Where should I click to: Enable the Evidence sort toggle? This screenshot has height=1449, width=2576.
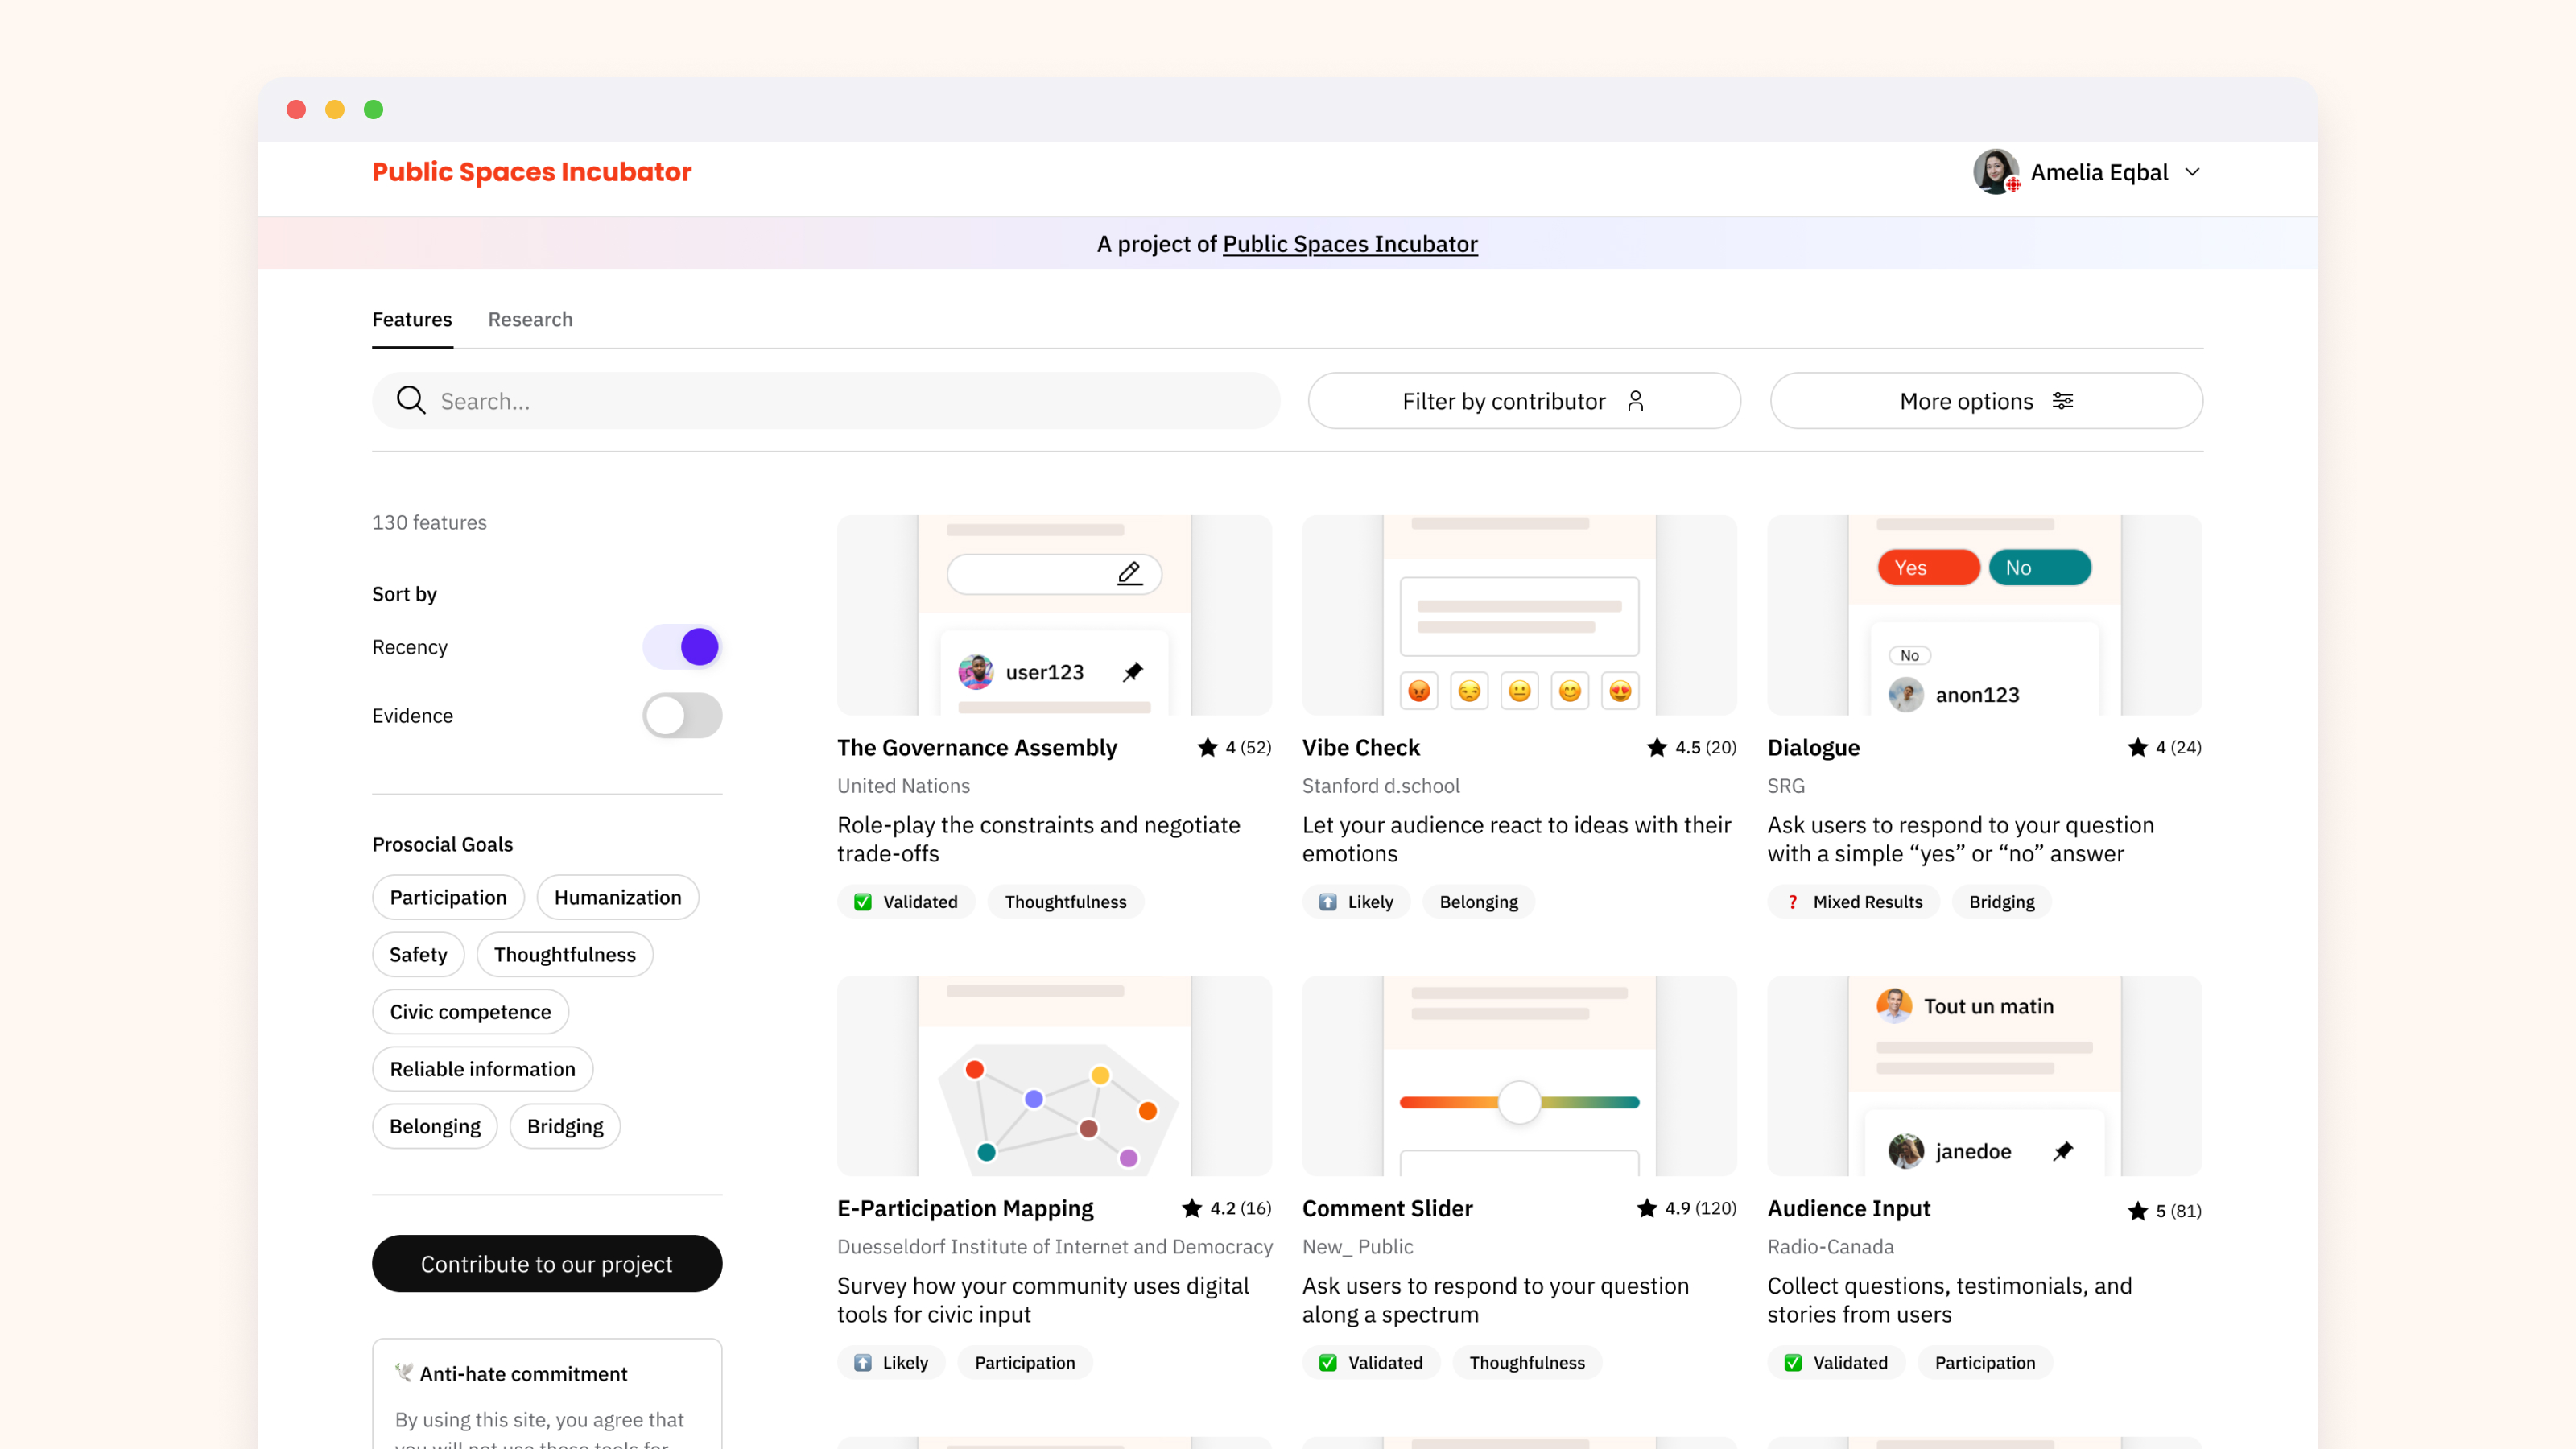pyautogui.click(x=682, y=715)
